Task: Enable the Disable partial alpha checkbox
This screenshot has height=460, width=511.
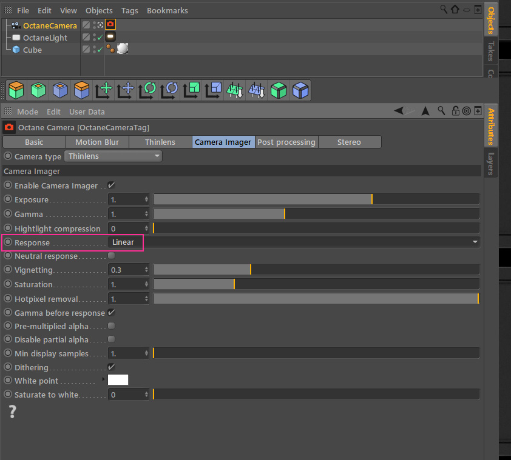Action: click(x=112, y=339)
